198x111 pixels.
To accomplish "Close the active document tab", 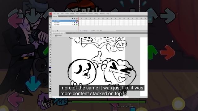I will click(x=64, y=33).
